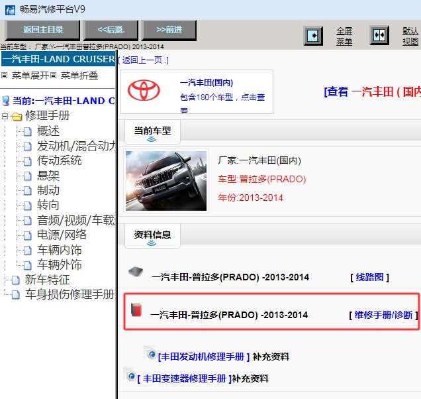This screenshot has width=421, height=399.
Task: Click the icon beside 丰田变速器修理手册
Action: pos(130,374)
